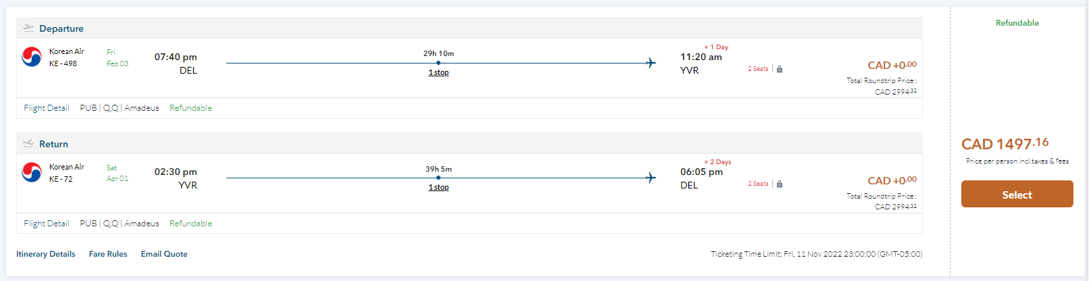Expand Flight Detail for departure flight
This screenshot has width=1089, height=281.
47,108
